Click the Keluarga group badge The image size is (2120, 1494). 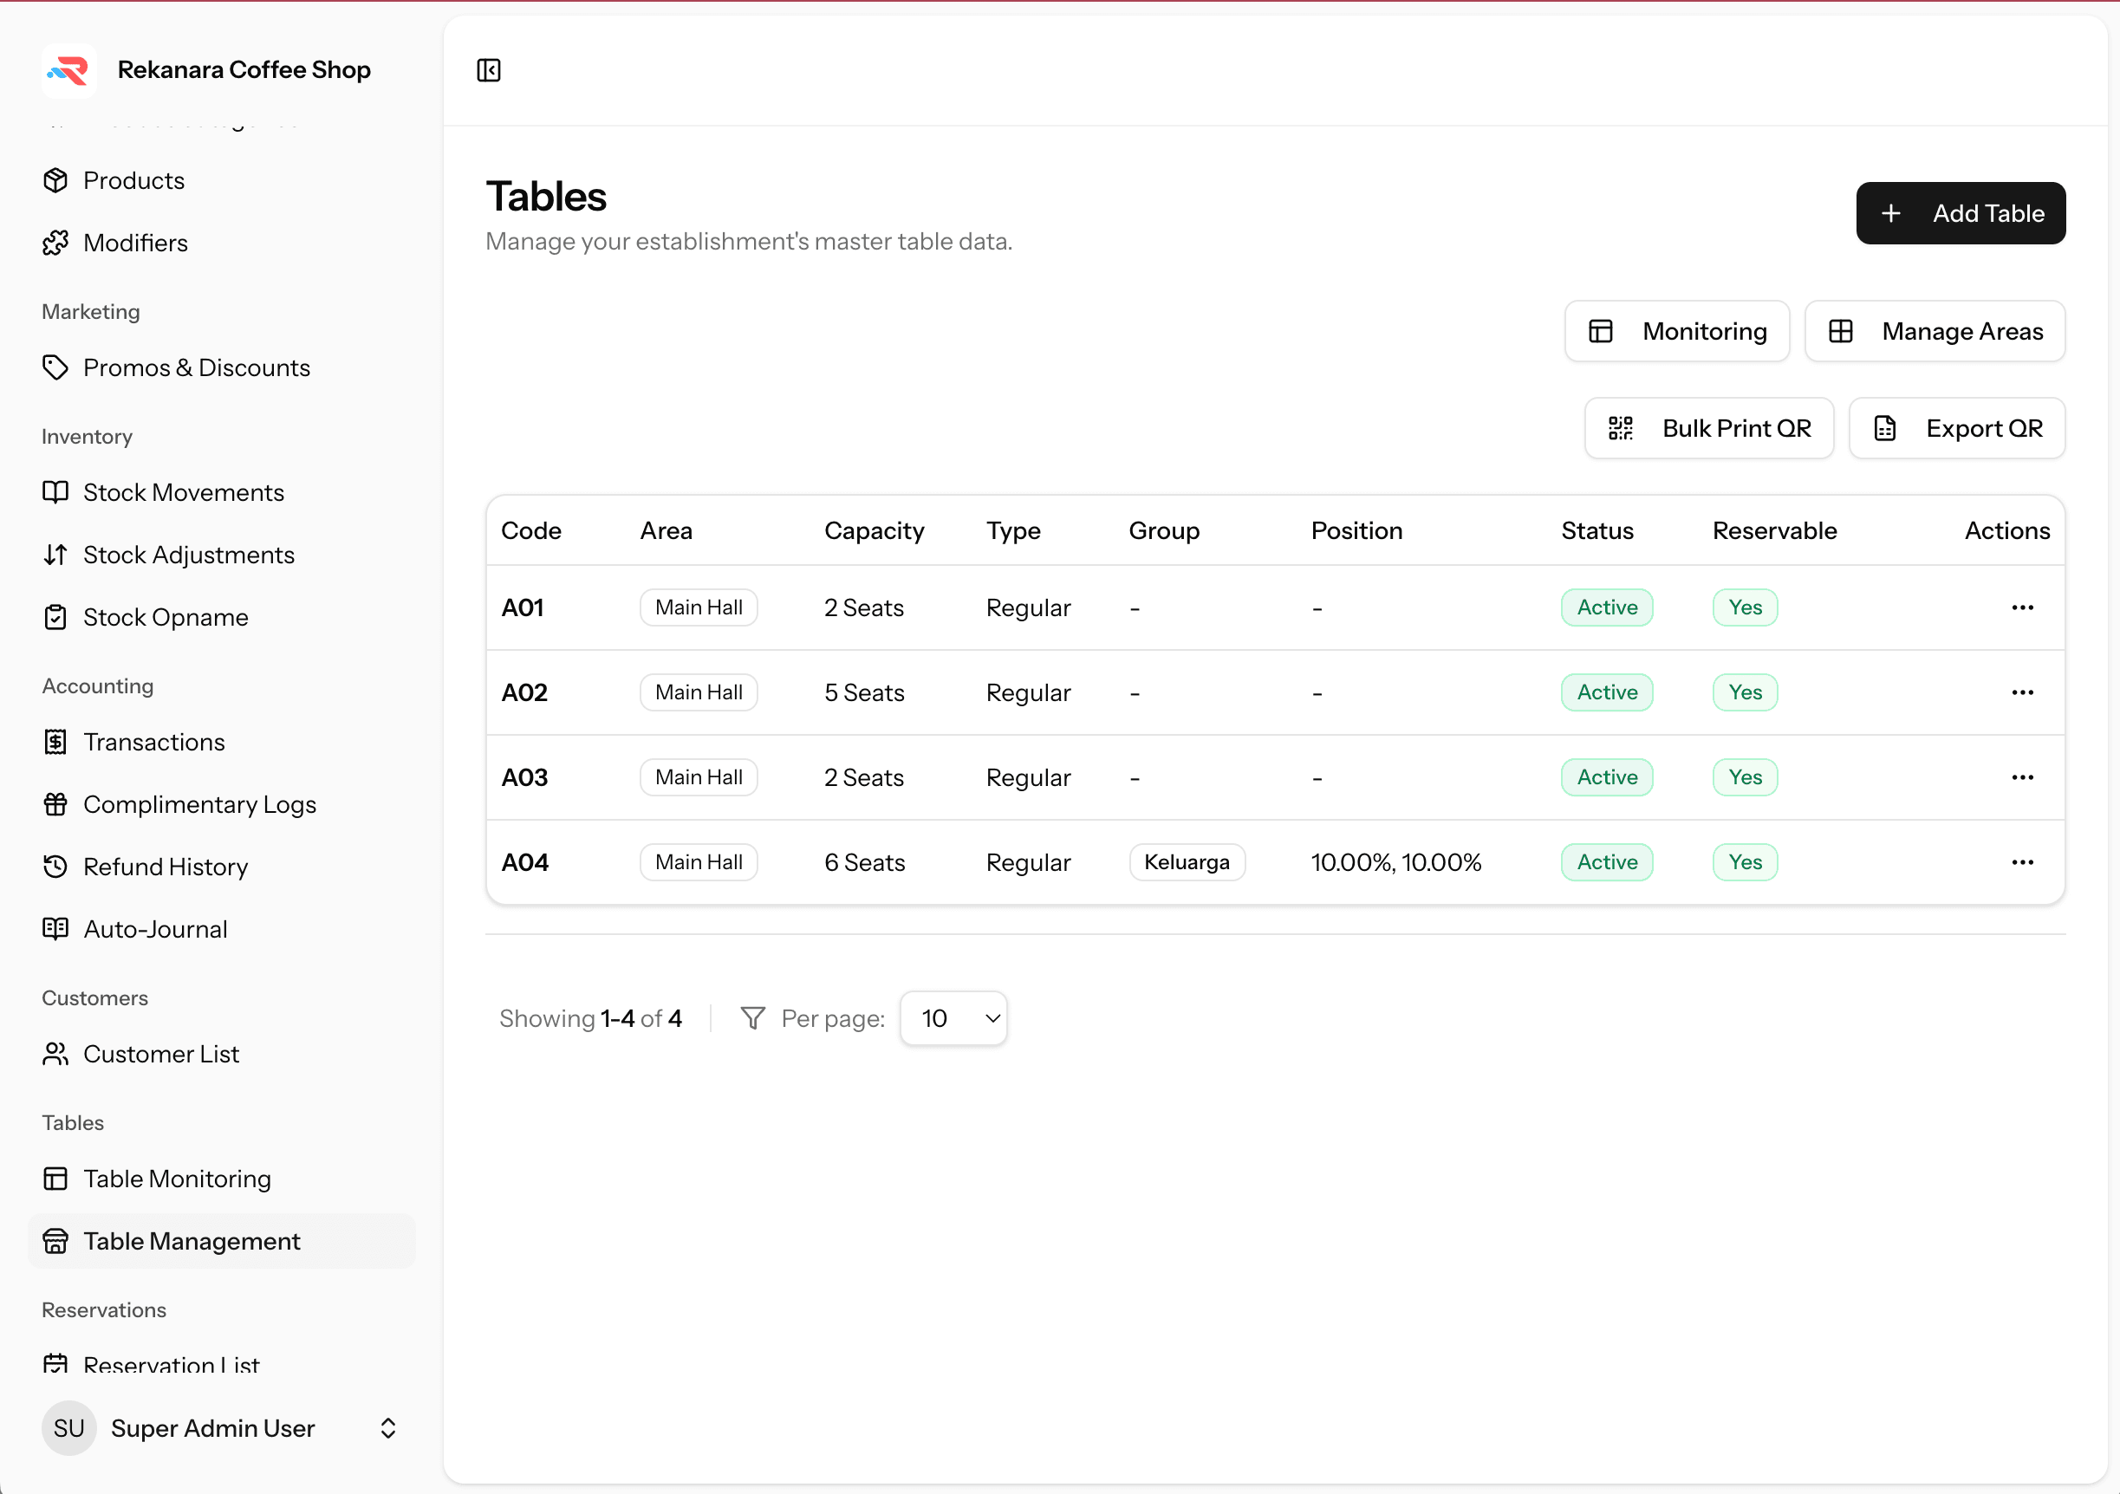(1187, 862)
